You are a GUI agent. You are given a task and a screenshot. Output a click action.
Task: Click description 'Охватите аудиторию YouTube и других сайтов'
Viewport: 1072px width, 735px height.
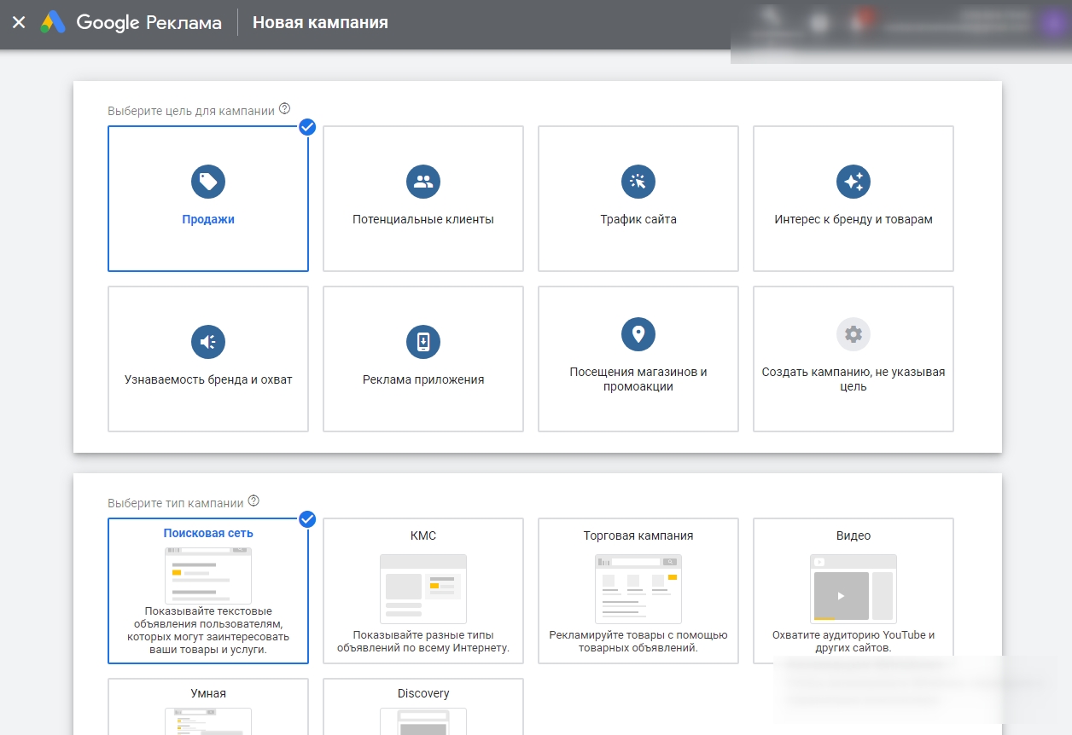pyautogui.click(x=854, y=641)
